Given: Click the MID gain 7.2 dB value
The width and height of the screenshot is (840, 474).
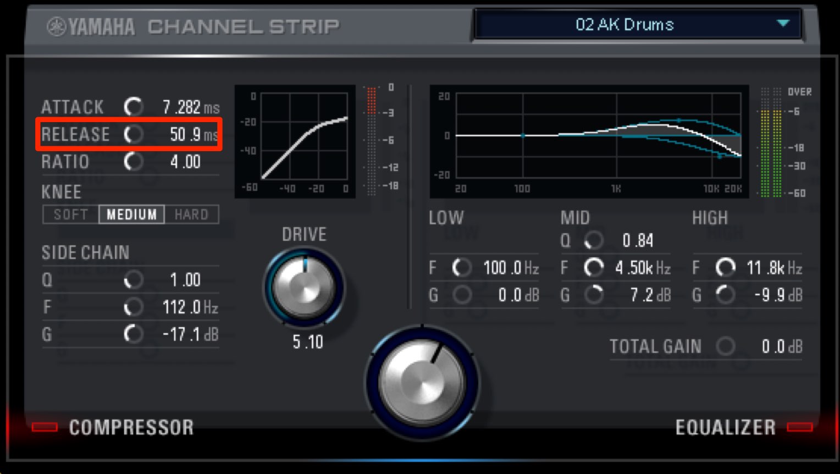Looking at the screenshot, I should (650, 295).
